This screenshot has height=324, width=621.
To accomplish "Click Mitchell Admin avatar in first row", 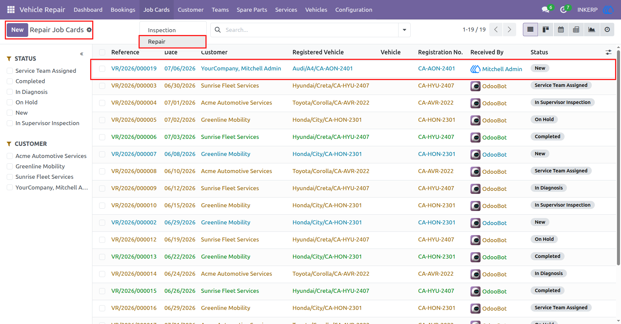I will click(x=475, y=69).
